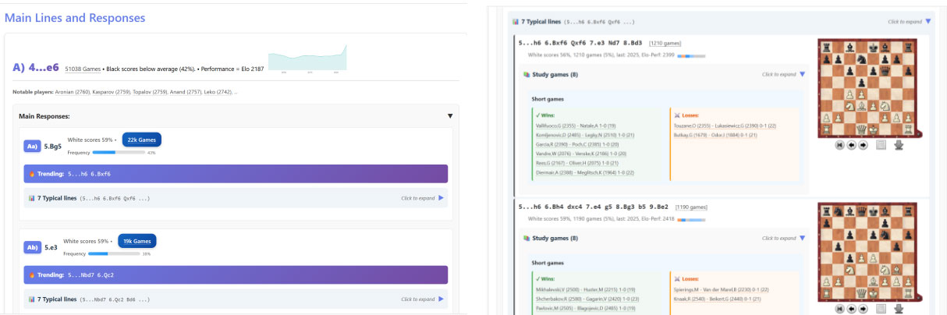The width and height of the screenshot is (947, 315).
Task: Click the performance trend chart for 4...e6
Action: pyautogui.click(x=307, y=60)
